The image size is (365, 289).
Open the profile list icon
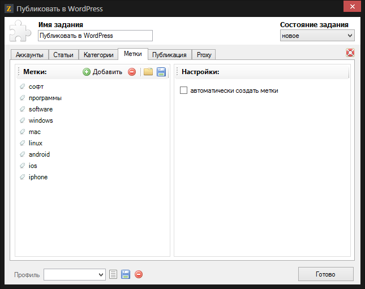click(x=113, y=274)
